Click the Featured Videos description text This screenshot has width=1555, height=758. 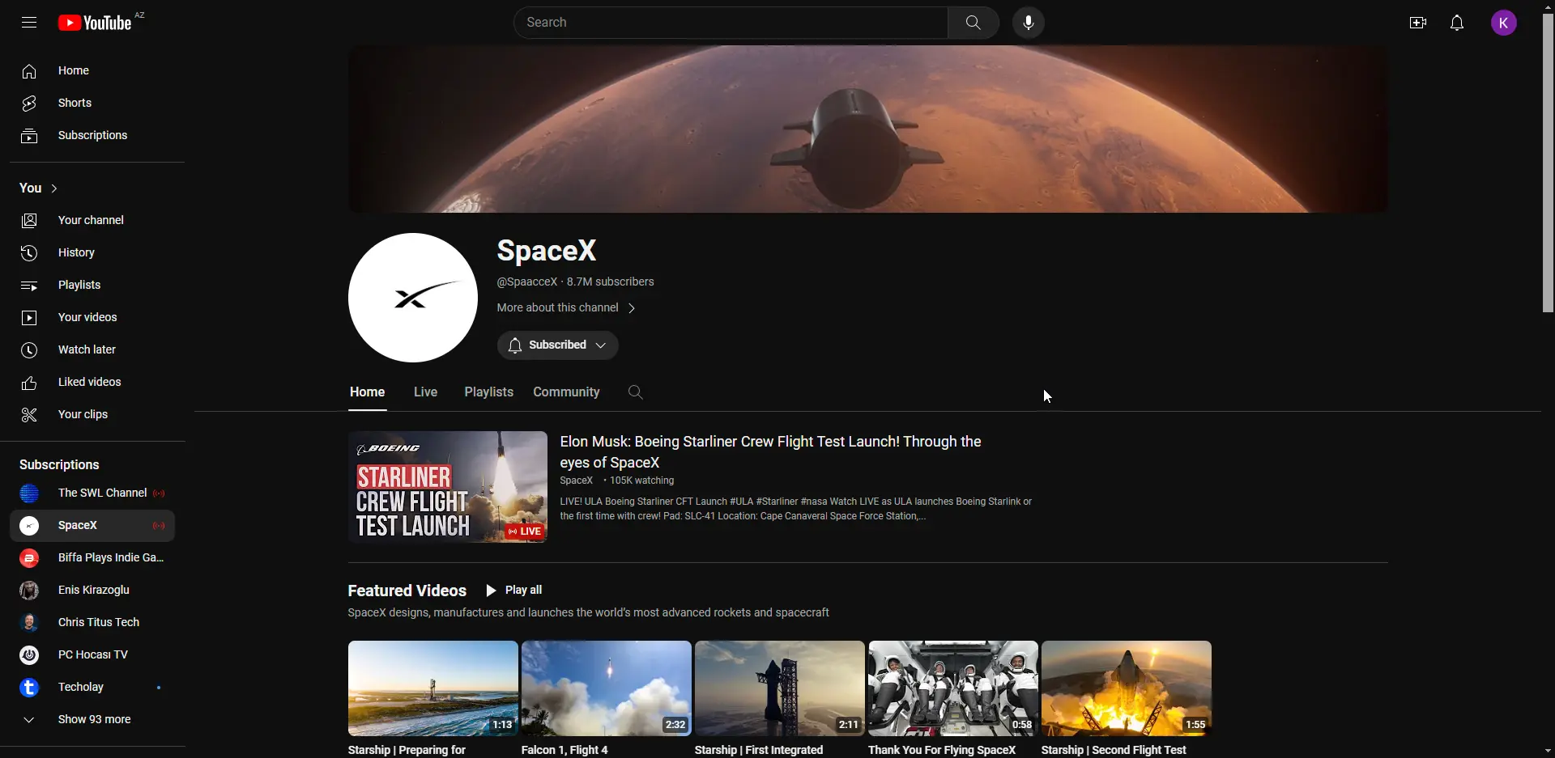pyautogui.click(x=589, y=613)
